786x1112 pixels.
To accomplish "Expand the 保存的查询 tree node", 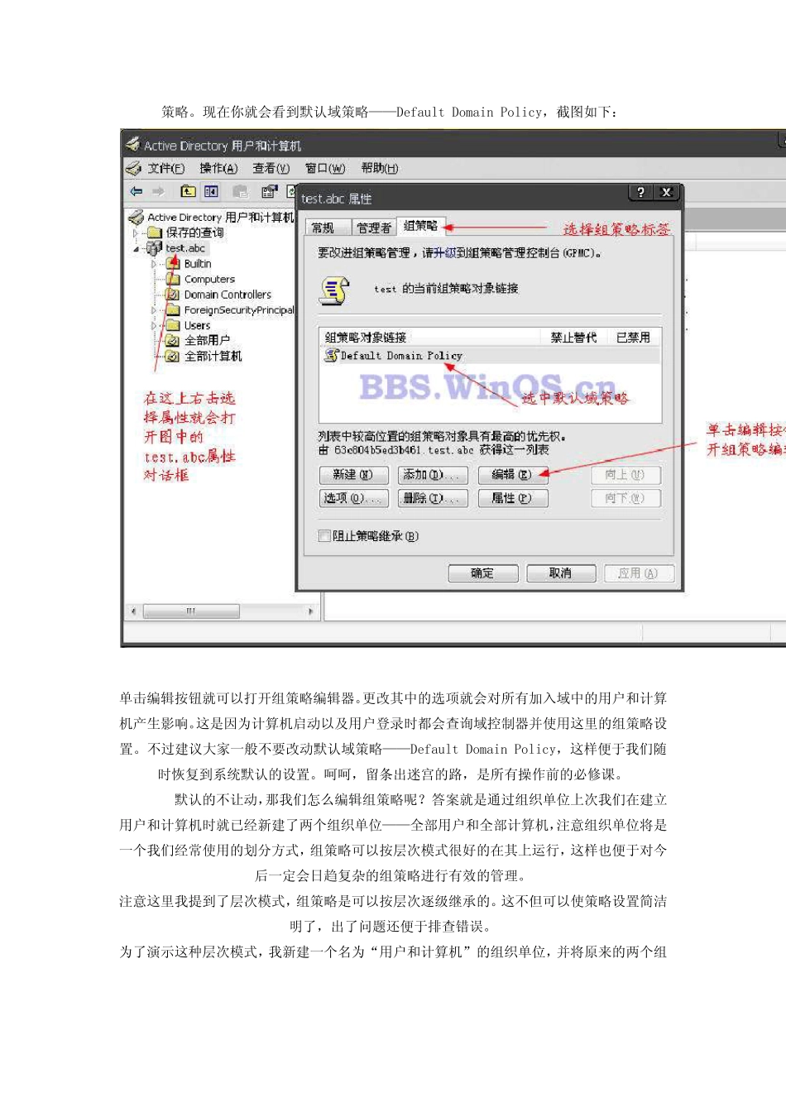I will pos(136,232).
